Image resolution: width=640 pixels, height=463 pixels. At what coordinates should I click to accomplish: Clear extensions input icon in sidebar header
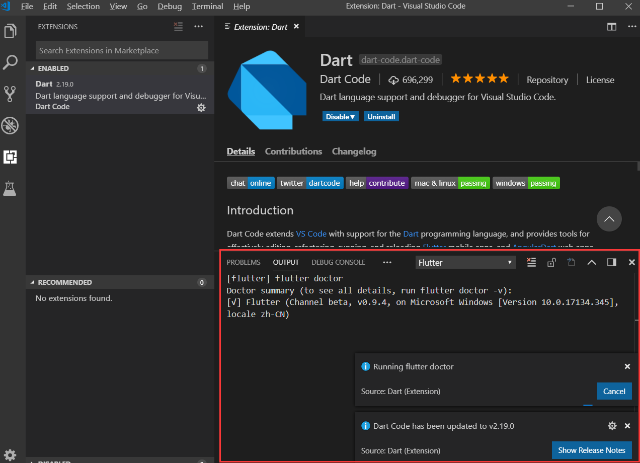coord(178,27)
